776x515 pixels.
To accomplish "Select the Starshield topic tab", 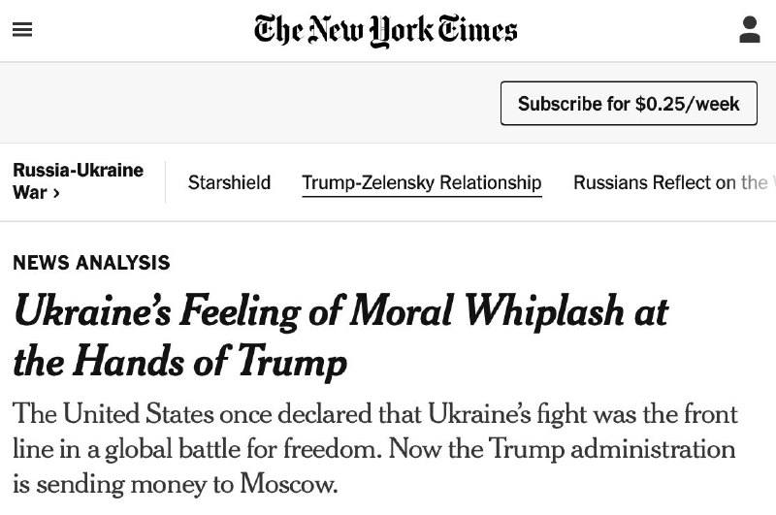I will 229,182.
